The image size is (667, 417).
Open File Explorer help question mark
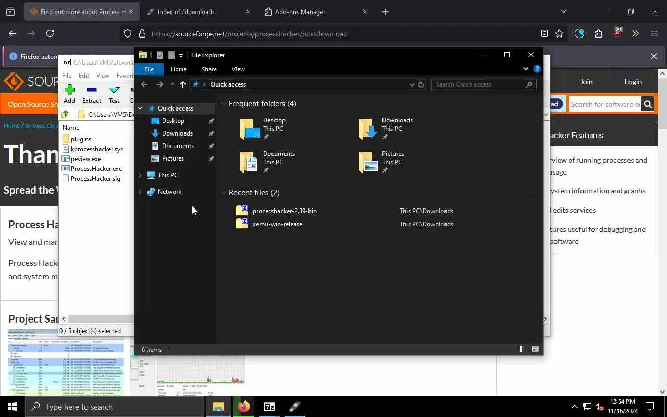coord(537,69)
